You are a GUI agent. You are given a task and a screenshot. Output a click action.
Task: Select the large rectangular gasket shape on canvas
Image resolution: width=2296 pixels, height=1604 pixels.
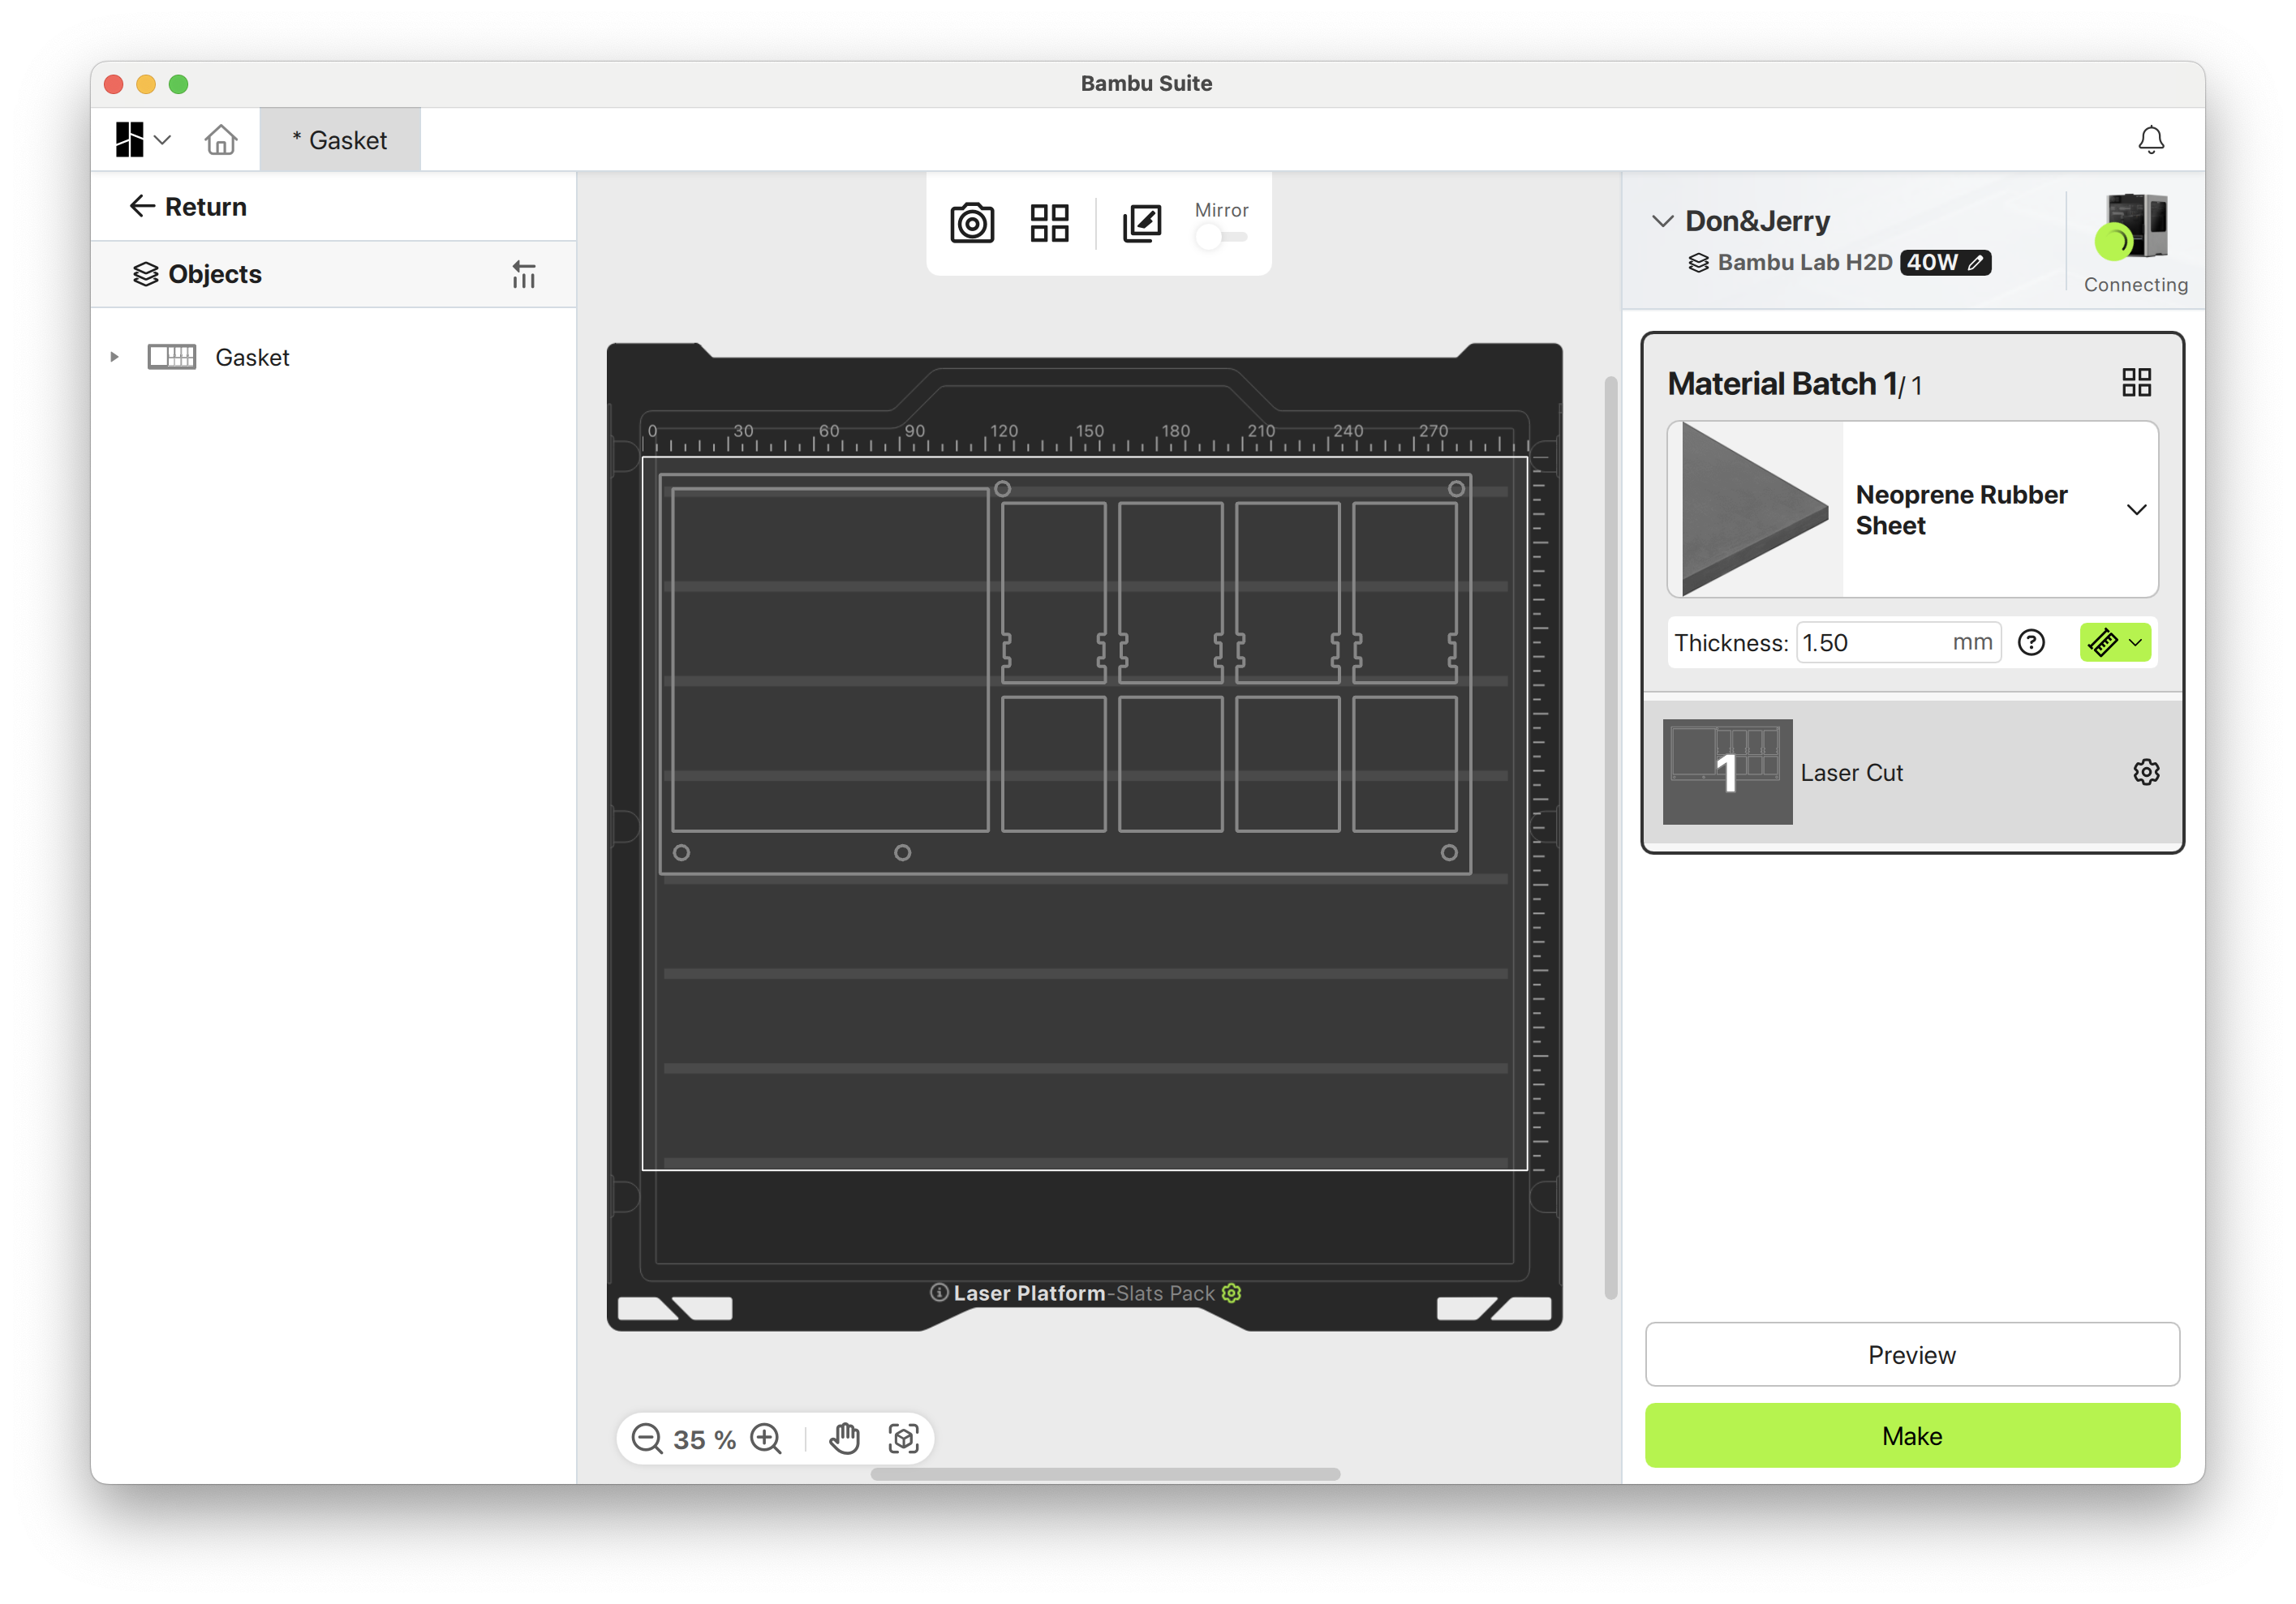(830, 659)
